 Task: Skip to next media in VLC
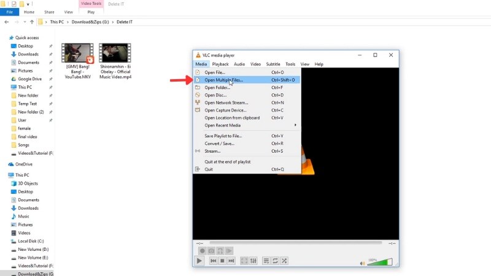tap(231, 261)
